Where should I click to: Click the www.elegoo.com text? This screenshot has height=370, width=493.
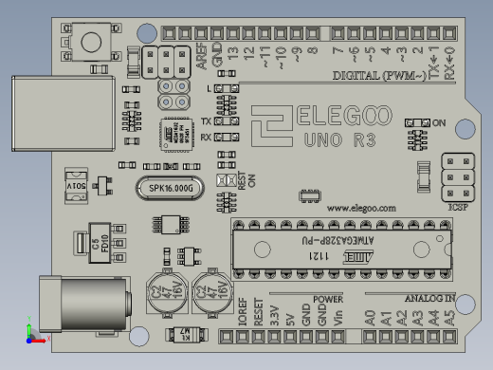(x=361, y=209)
